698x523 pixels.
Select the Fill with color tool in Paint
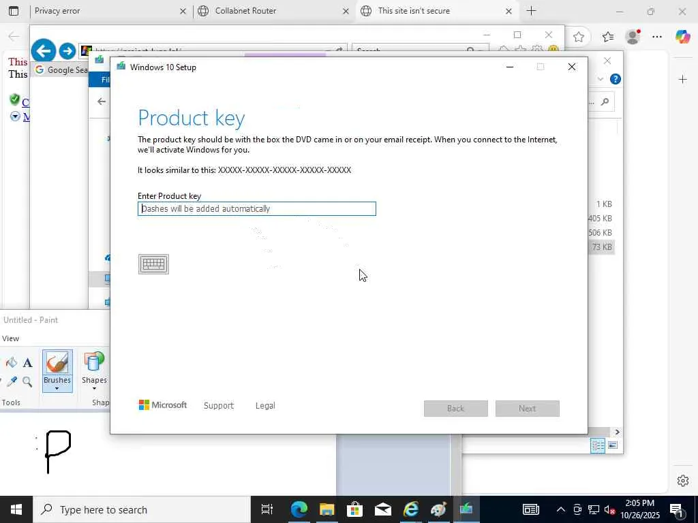point(12,363)
